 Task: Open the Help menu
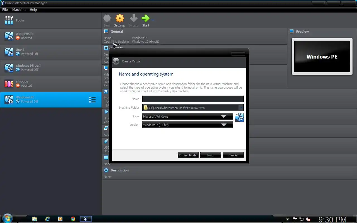click(33, 9)
